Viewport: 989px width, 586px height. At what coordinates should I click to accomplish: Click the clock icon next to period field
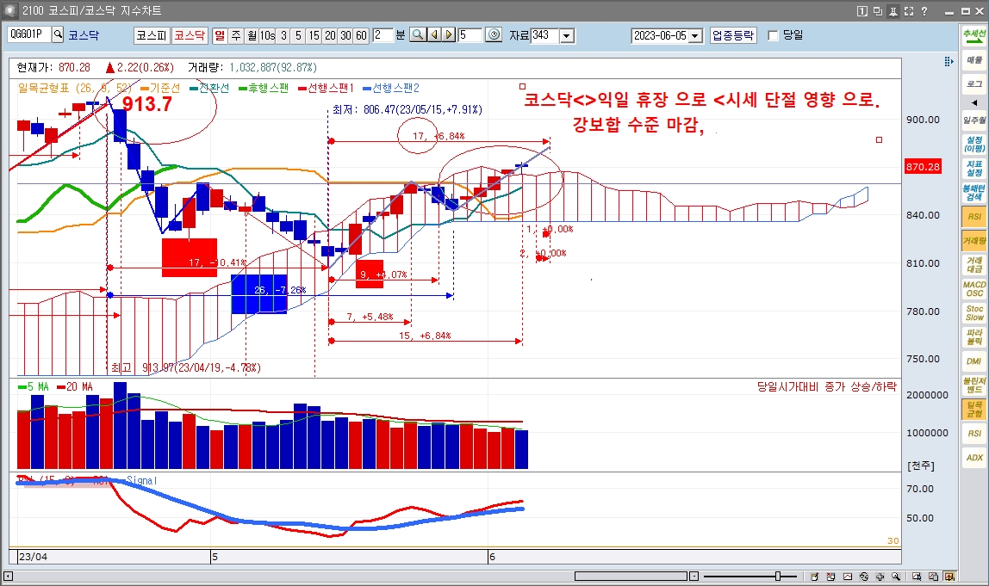click(494, 35)
